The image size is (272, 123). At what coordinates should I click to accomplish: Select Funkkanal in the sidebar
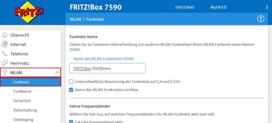pos(22,91)
